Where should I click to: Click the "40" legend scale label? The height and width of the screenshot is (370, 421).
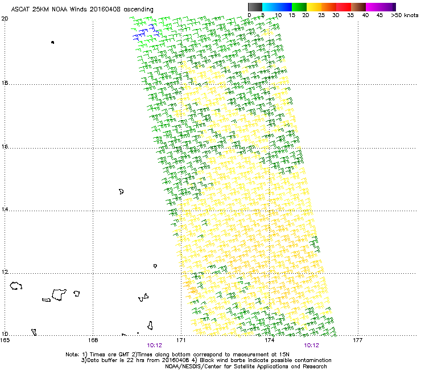pyautogui.click(x=365, y=15)
